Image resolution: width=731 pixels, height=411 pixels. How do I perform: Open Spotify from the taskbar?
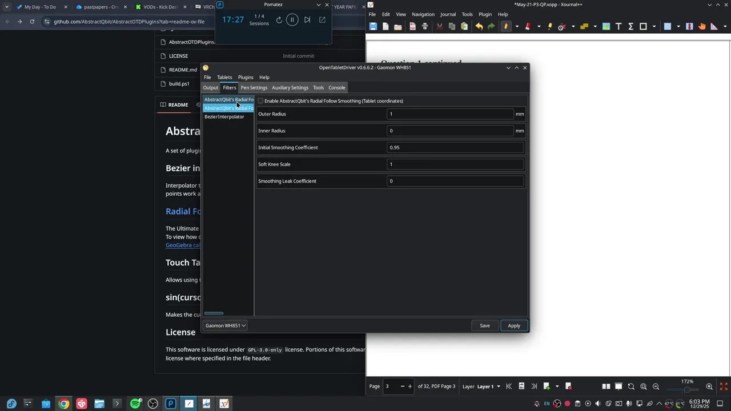click(x=135, y=404)
